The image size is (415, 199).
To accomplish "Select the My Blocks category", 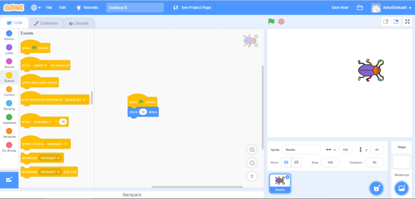I will [x=9, y=148].
